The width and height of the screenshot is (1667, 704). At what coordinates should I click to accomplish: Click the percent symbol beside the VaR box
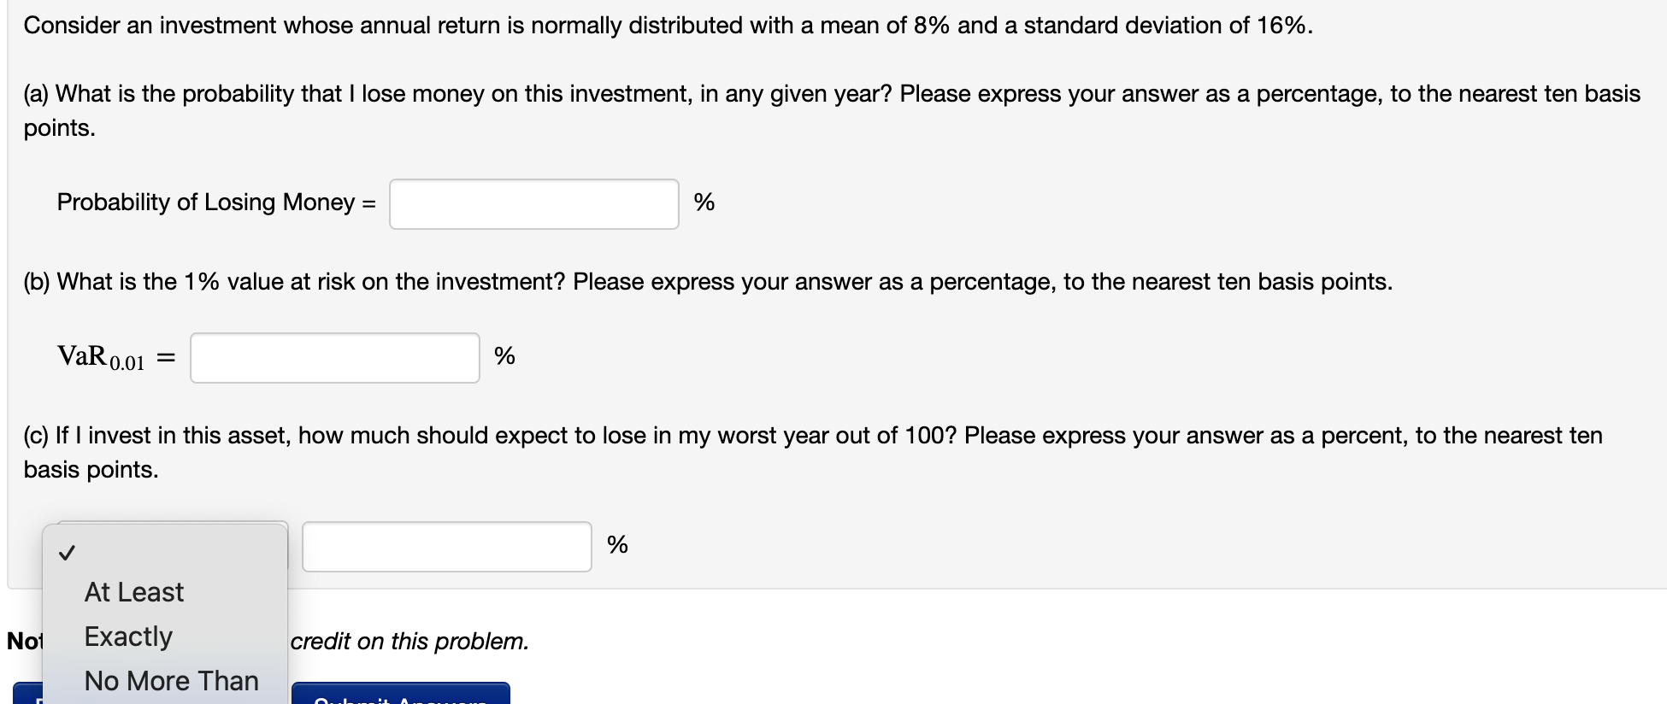504,357
